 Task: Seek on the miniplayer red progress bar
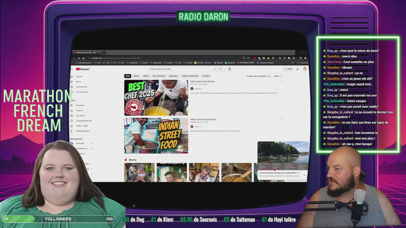click(x=283, y=170)
